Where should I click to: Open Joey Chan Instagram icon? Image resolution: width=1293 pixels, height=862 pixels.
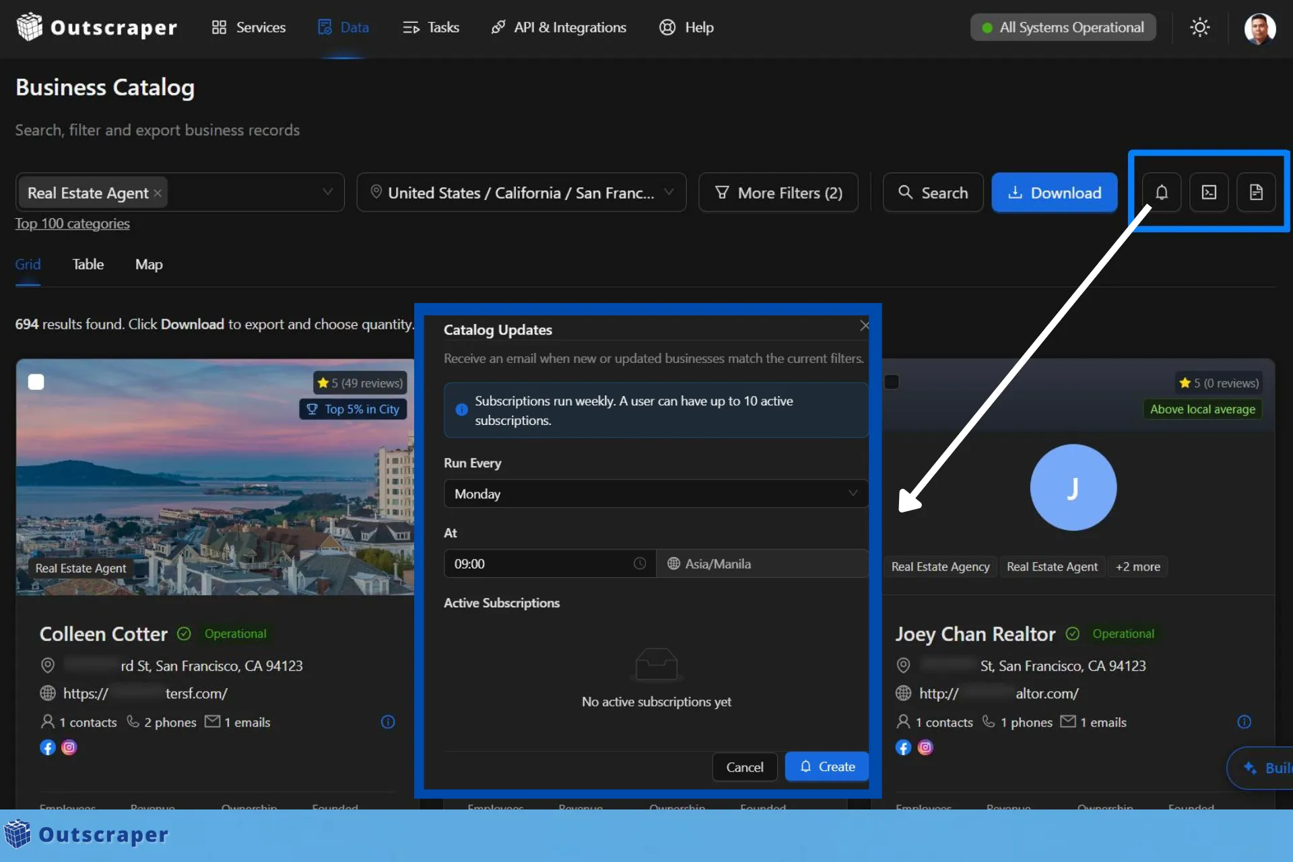(925, 748)
